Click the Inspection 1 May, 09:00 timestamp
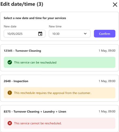This screenshot has width=119, height=132. 107,81
